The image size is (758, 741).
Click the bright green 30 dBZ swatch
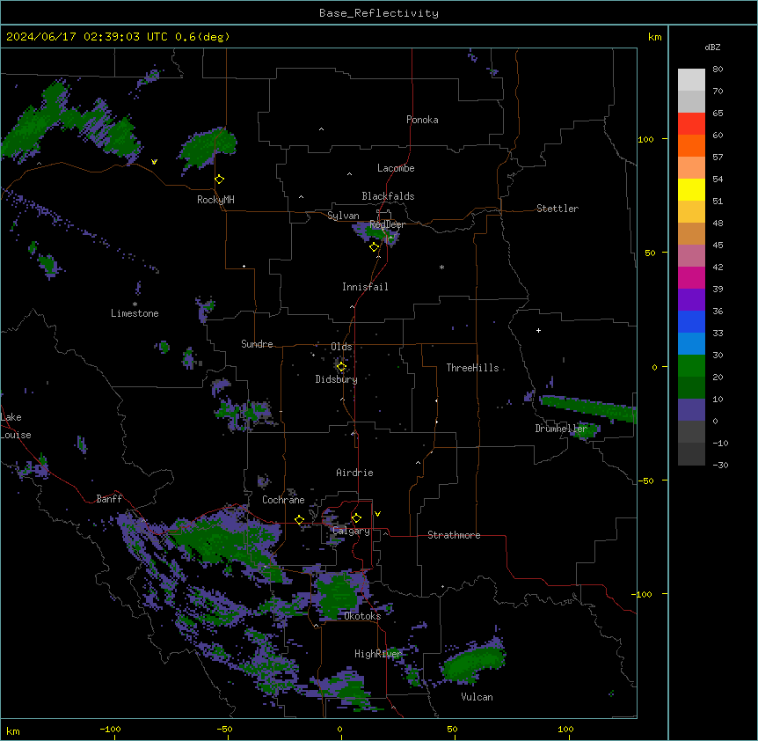[x=691, y=366]
